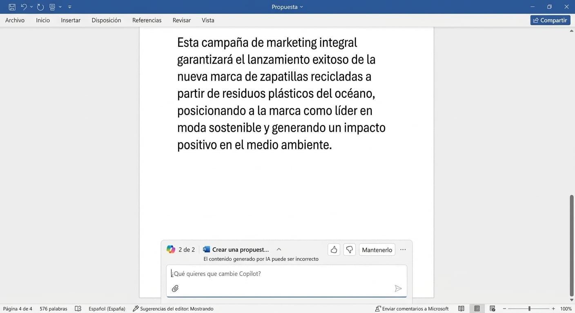Open zoom dialog via 100% label

(566, 309)
